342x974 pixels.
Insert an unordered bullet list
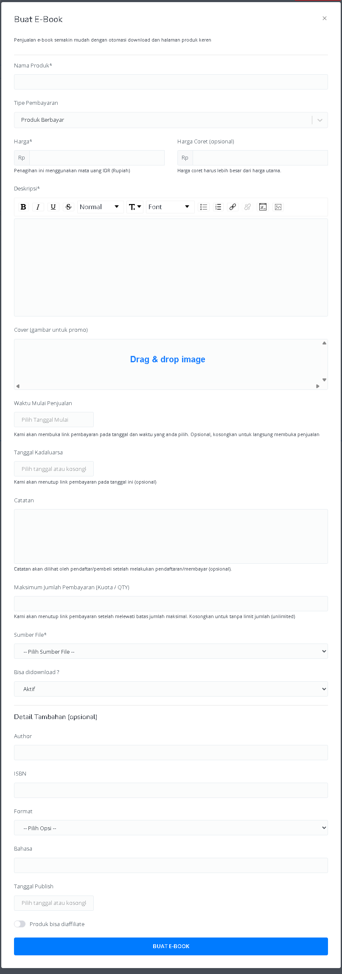pos(204,207)
